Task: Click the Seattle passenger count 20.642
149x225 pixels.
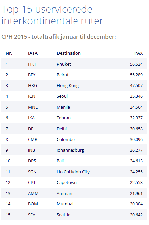Action: [136, 215]
